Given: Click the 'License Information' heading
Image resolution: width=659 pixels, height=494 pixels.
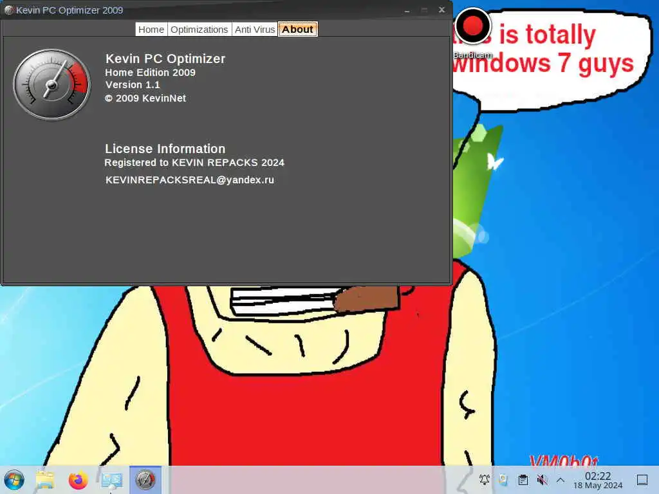Looking at the screenshot, I should pyautogui.click(x=165, y=149).
